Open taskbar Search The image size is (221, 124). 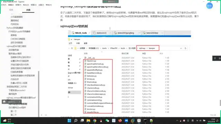[76, 121]
